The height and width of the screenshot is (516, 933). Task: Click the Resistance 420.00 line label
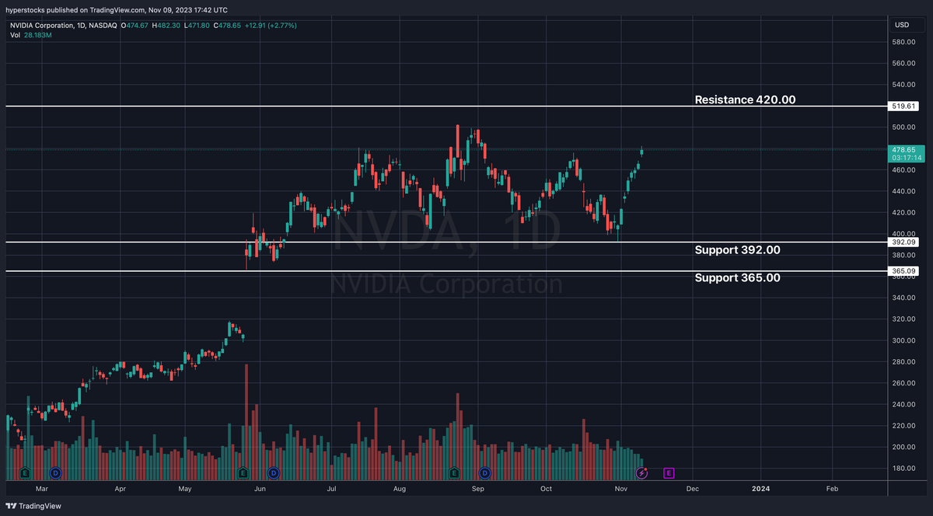(x=744, y=99)
